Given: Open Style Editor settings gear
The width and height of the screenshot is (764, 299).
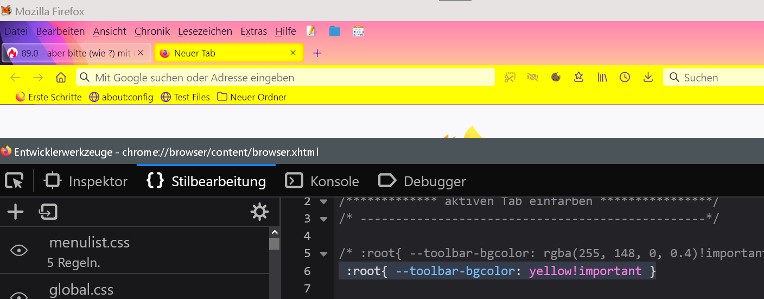Looking at the screenshot, I should tap(259, 212).
